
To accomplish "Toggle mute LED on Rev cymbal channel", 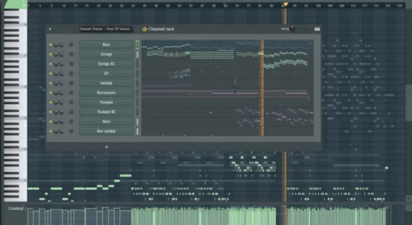I will pyautogui.click(x=51, y=131).
